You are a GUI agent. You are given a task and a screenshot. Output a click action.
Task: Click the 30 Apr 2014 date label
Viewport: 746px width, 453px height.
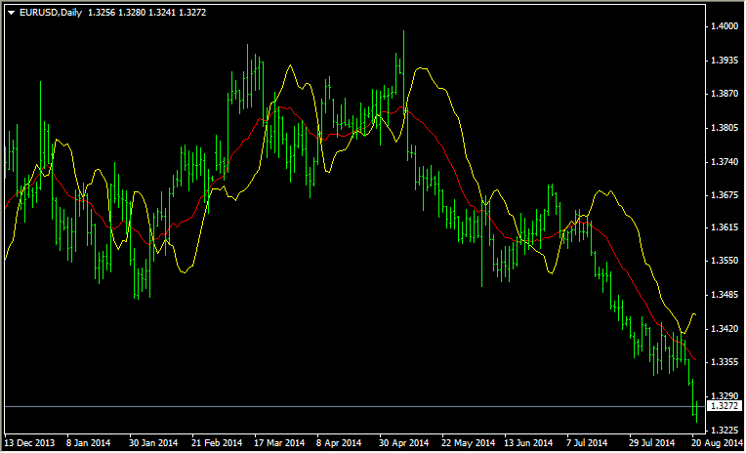click(405, 443)
